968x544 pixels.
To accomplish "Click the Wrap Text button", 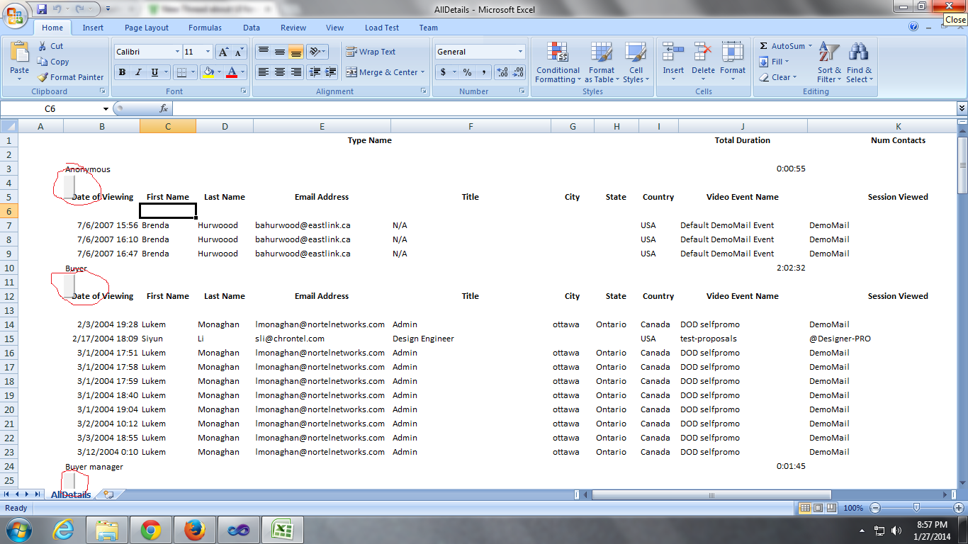I will click(371, 52).
